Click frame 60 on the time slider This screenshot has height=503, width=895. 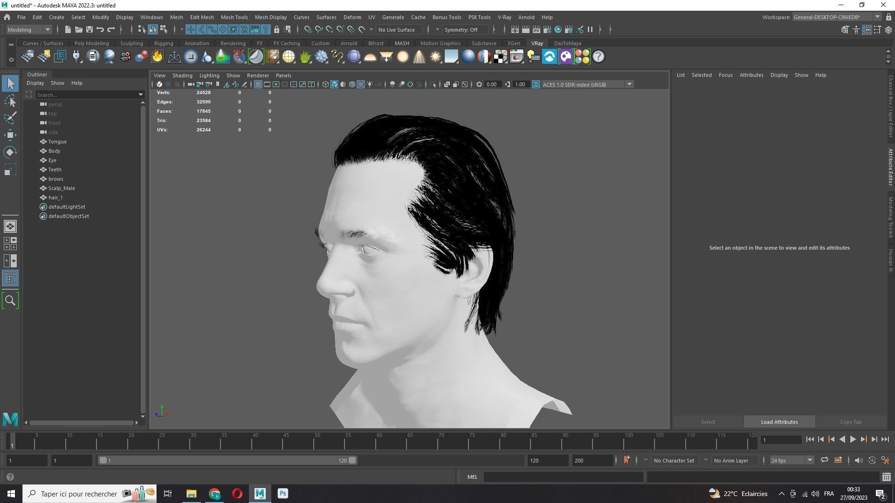379,441
